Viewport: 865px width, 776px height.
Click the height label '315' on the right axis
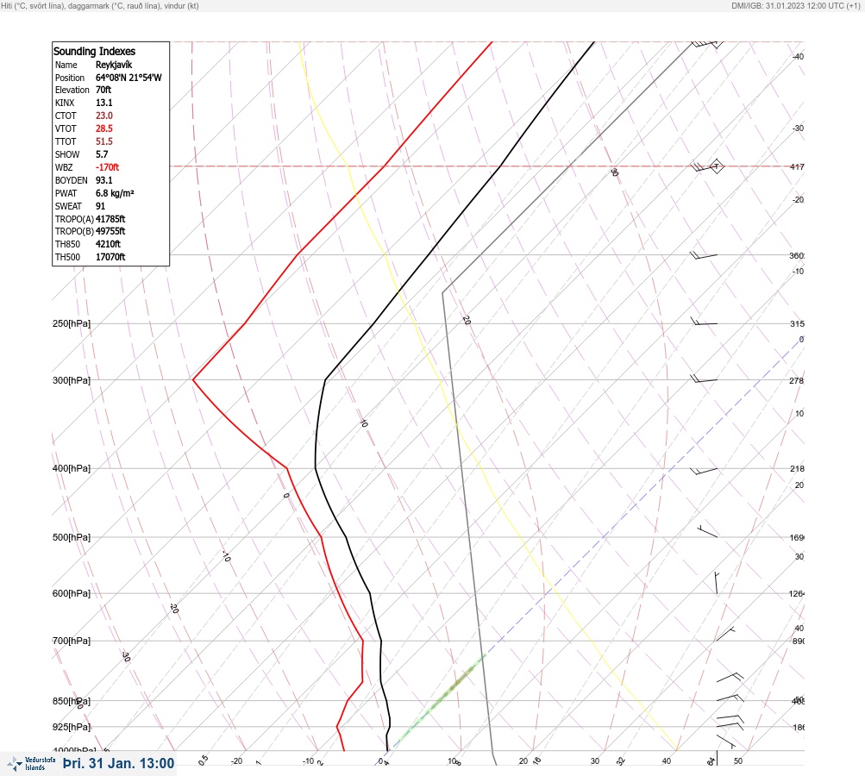[x=797, y=323]
